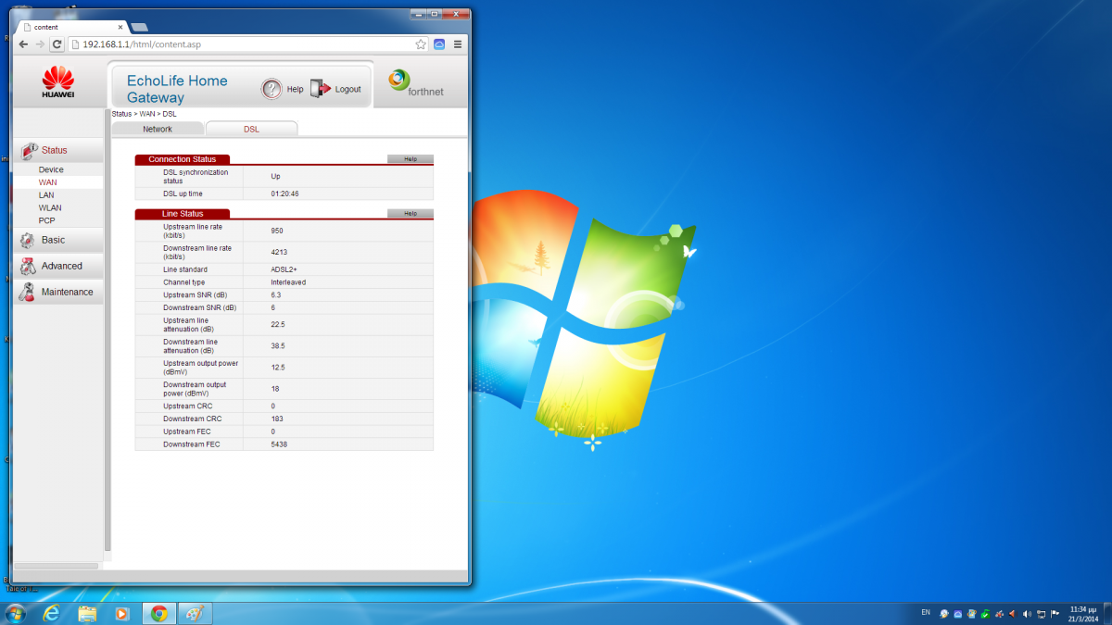The image size is (1112, 625).
Task: Click the Downstream FEC value 5438
Action: point(279,444)
